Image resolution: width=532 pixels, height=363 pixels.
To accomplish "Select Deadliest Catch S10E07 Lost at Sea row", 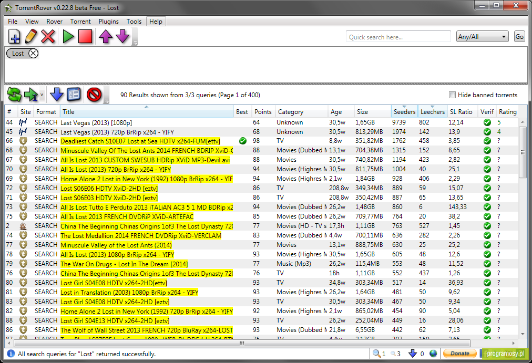I will click(x=262, y=141).
